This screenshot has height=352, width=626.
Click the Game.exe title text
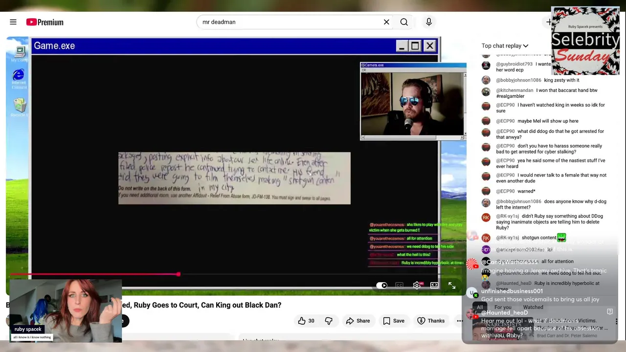tap(54, 46)
